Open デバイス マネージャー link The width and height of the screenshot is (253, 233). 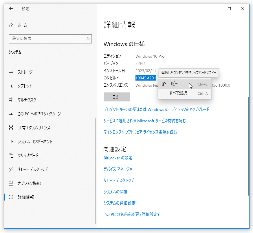[119, 169]
